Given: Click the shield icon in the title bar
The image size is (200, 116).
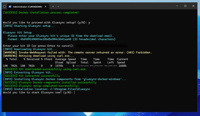Looking at the screenshot, I should [x=4, y=7].
